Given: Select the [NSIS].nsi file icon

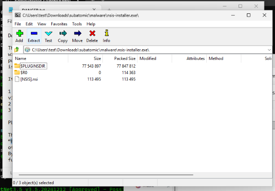Looking at the screenshot, I should pos(17,79).
